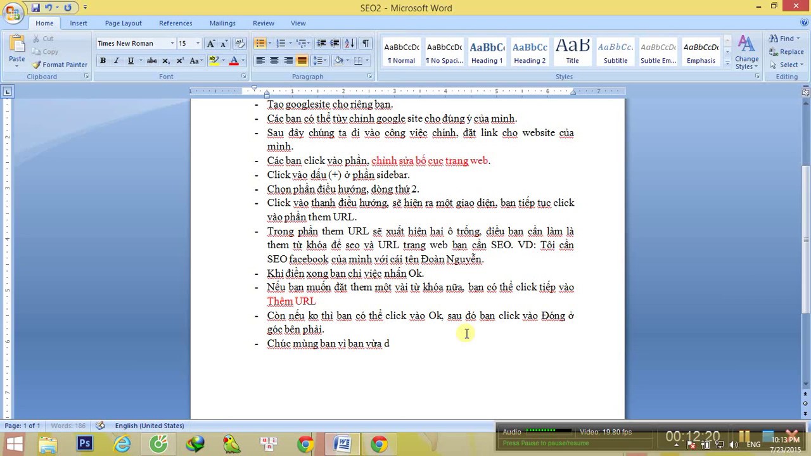Viewport: 811px width, 456px height.
Task: Open the Insert tab
Action: click(79, 23)
